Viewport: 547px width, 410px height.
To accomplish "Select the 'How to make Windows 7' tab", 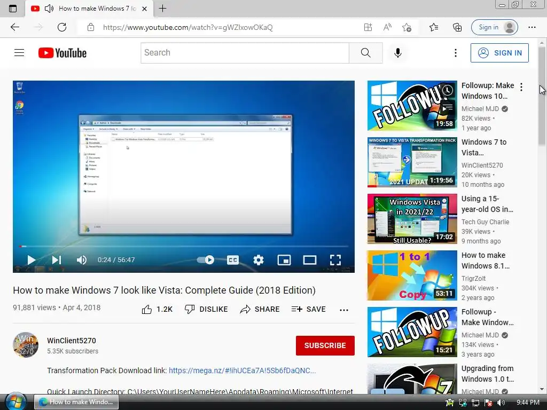I will click(x=89, y=9).
